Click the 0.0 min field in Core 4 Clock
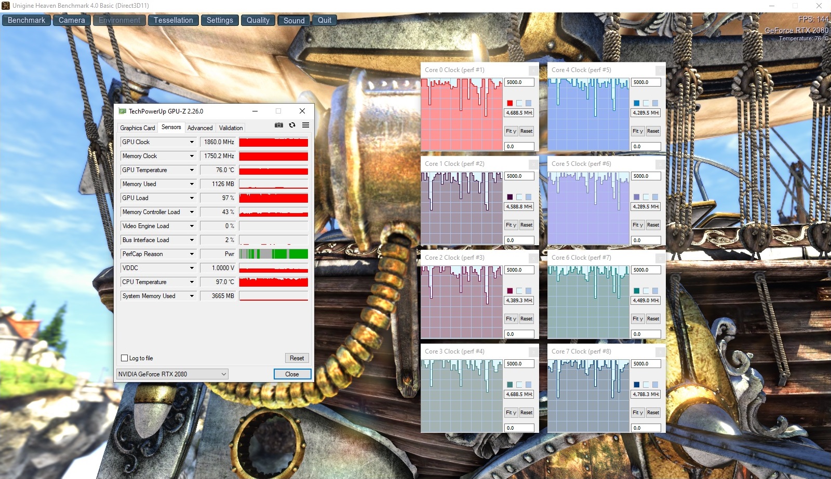Viewport: 831px width, 479px height. (x=646, y=147)
